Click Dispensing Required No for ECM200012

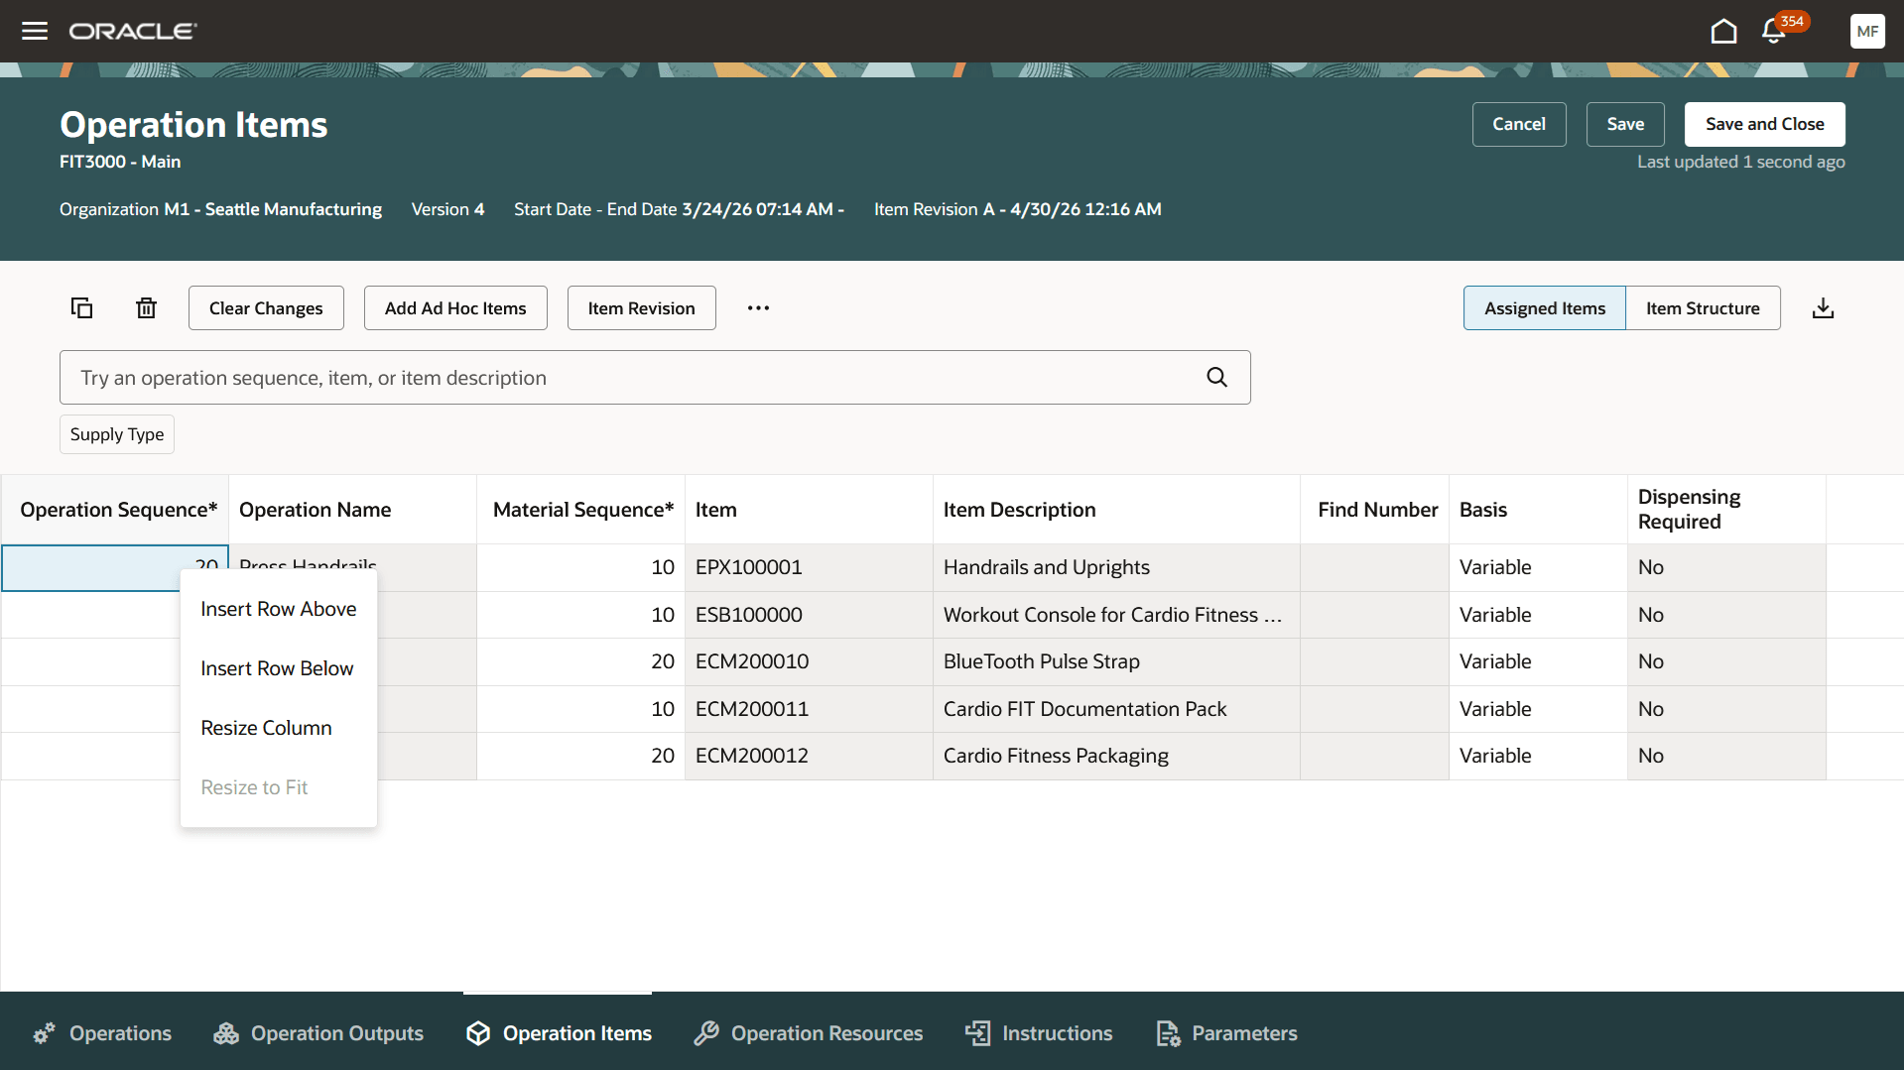[x=1726, y=756]
